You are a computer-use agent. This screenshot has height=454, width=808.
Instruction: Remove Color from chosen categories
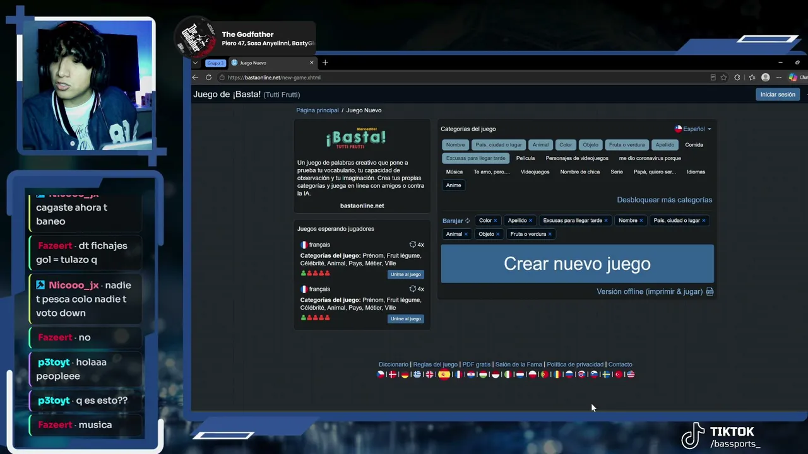click(496, 221)
